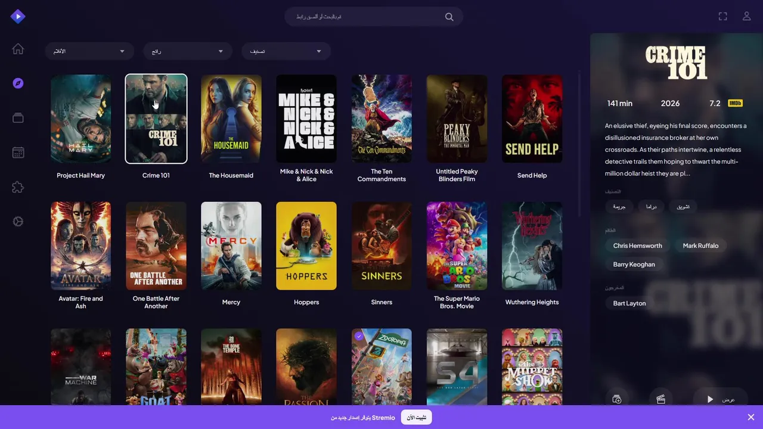The height and width of the screenshot is (429, 763).
Task: Open the user profile icon
Action: tap(746, 17)
